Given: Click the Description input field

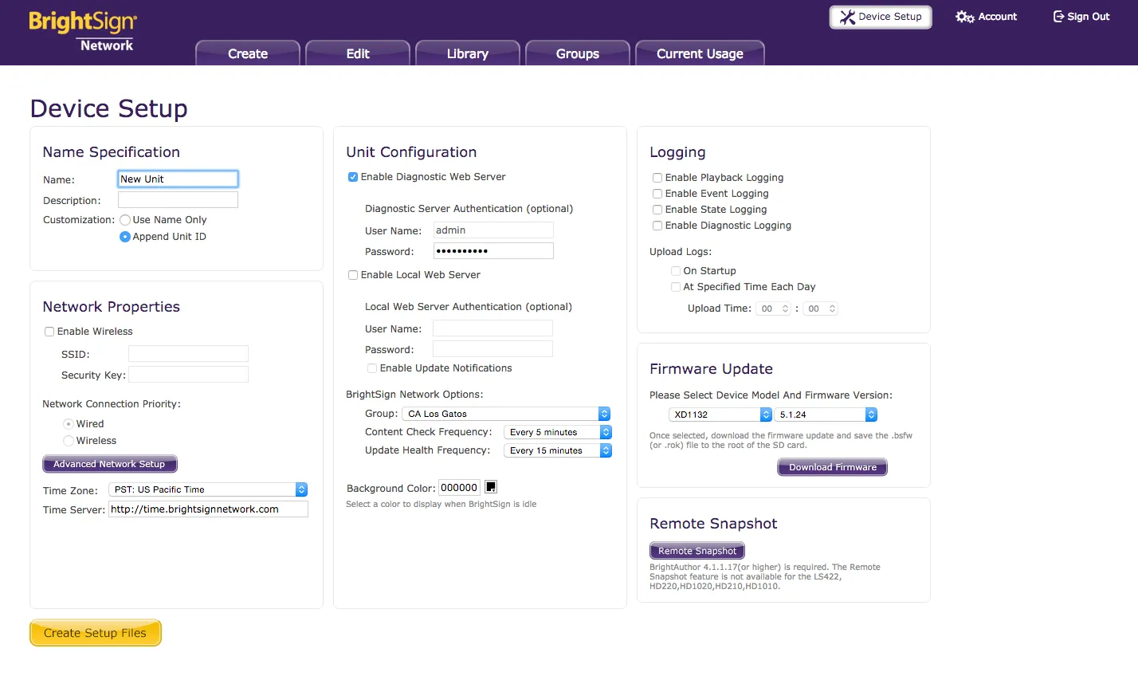Looking at the screenshot, I should click(x=178, y=200).
